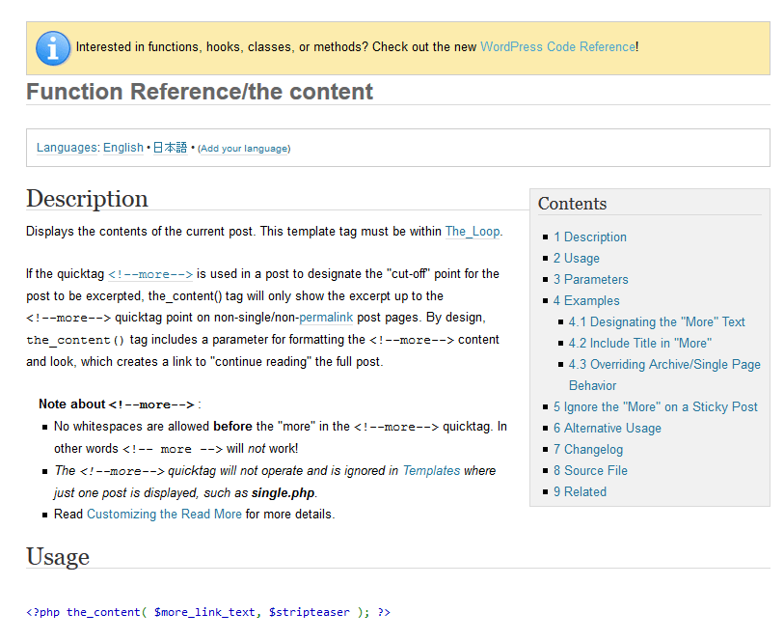Click the Description section heading
This screenshot has width=784, height=641.
(x=87, y=199)
